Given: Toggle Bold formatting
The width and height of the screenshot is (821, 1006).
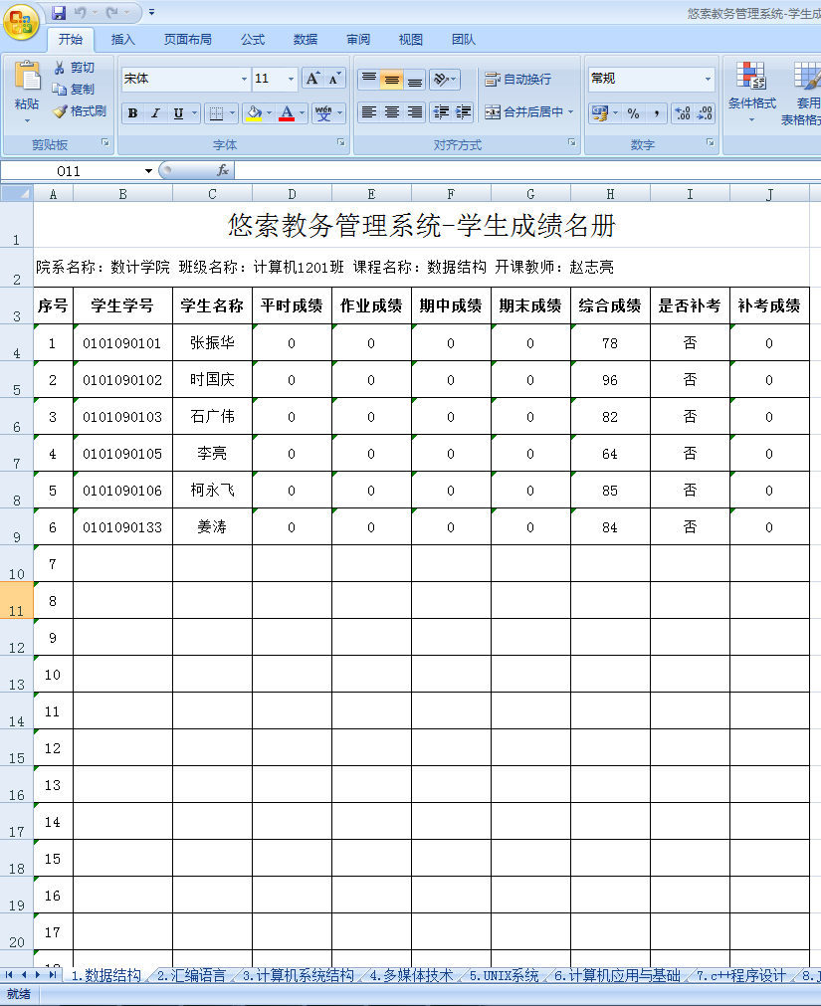Looking at the screenshot, I should click(x=132, y=113).
